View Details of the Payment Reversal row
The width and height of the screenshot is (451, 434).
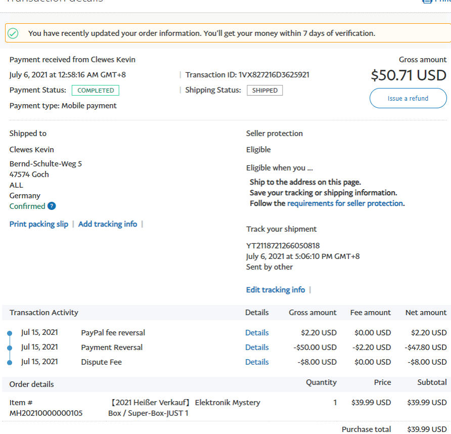(257, 348)
